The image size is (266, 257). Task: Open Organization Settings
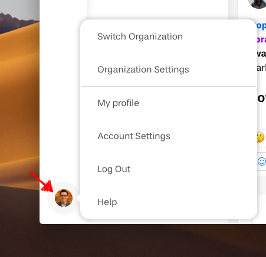143,70
